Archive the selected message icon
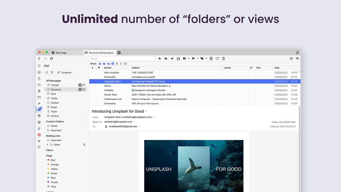This screenshot has width=341, height=192. point(217,58)
